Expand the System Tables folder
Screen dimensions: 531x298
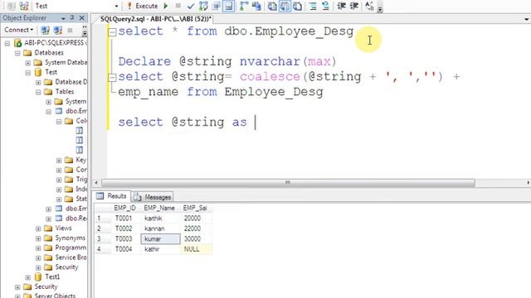49,102
